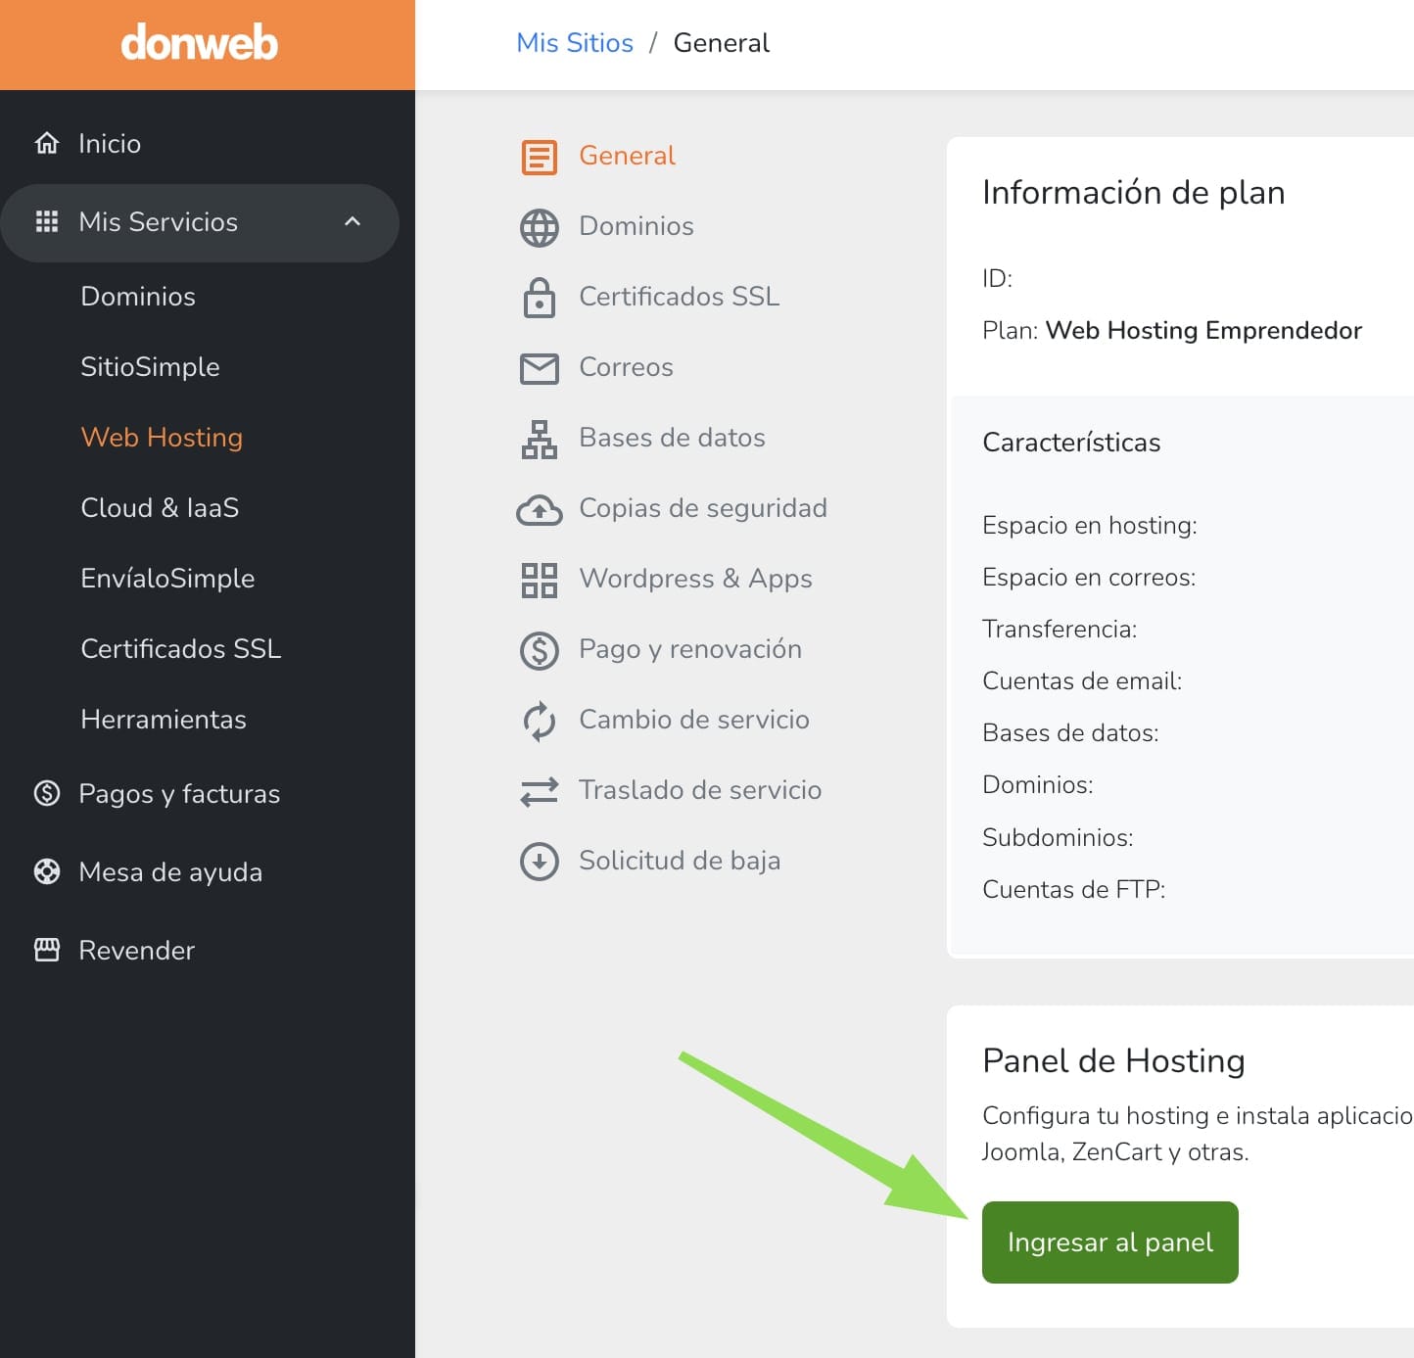Click the General breadcrumb text
This screenshot has width=1414, height=1358.
722,43
